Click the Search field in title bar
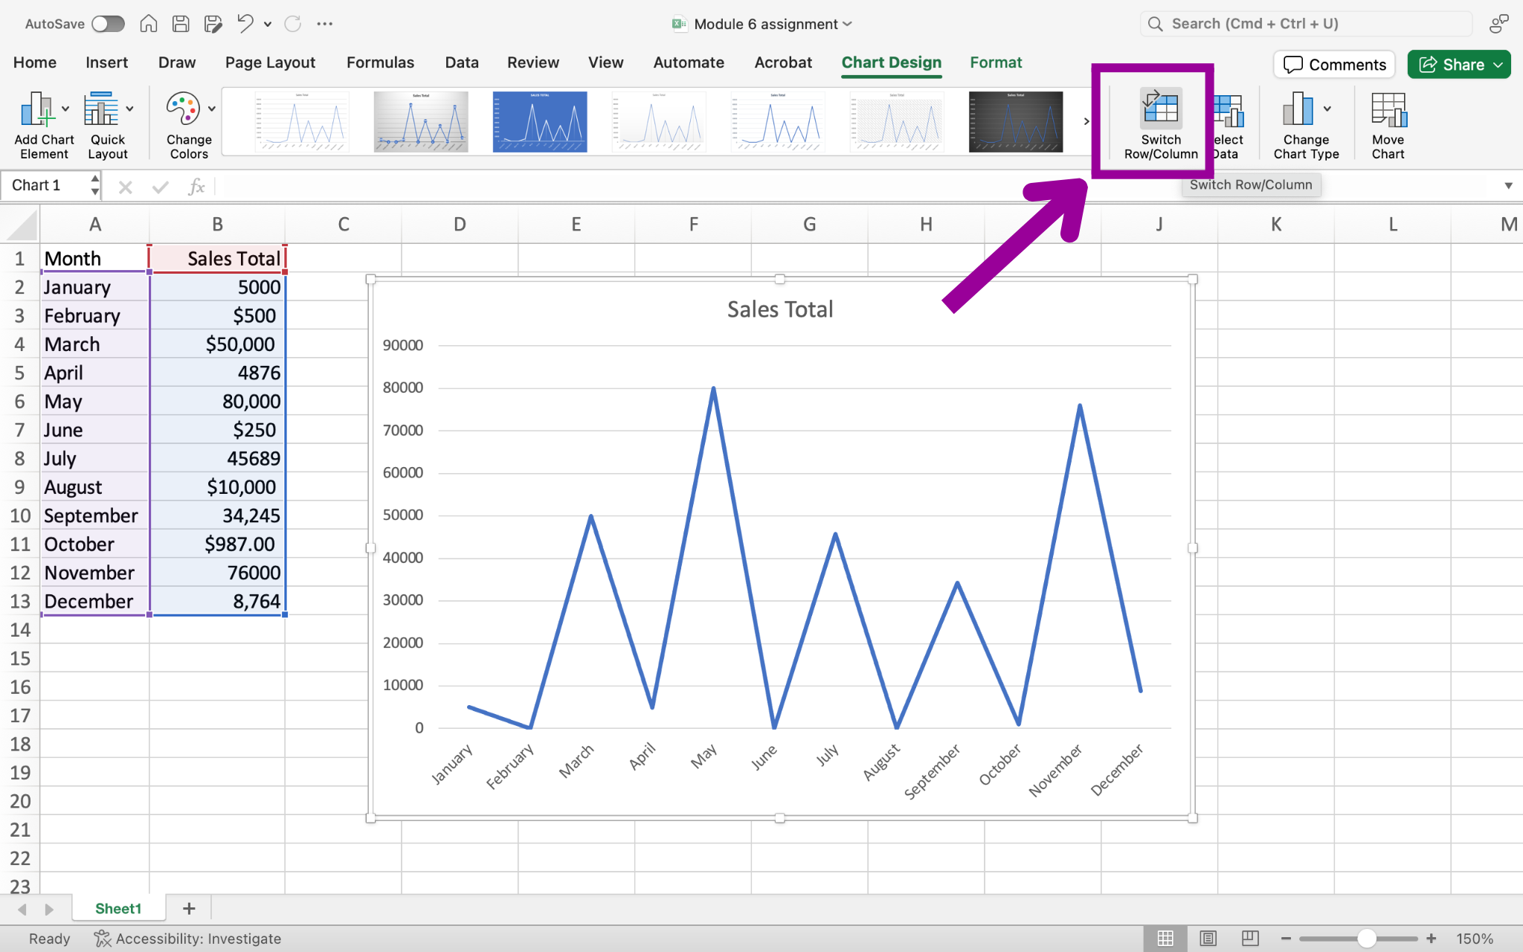Image resolution: width=1523 pixels, height=952 pixels. 1307,24
